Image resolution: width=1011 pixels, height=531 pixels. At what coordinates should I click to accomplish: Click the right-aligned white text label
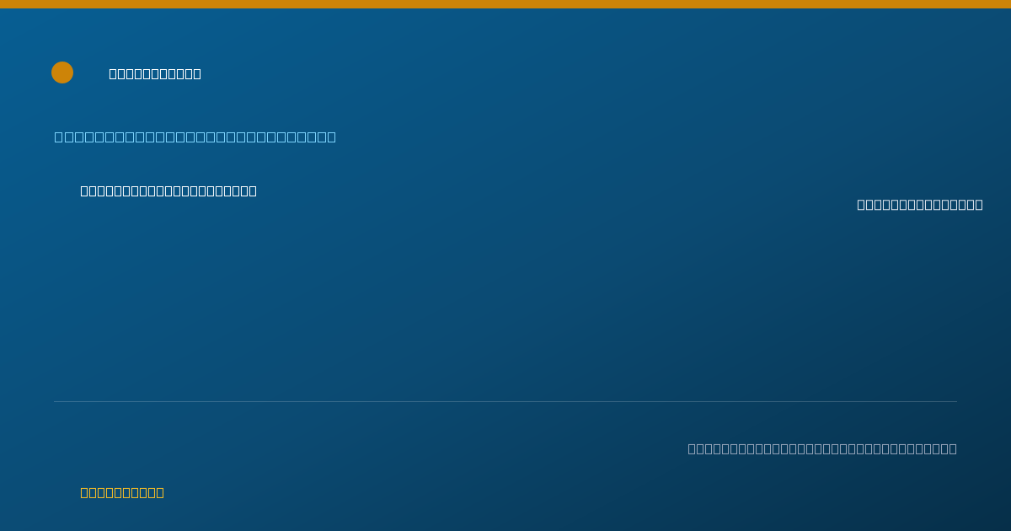tap(920, 204)
